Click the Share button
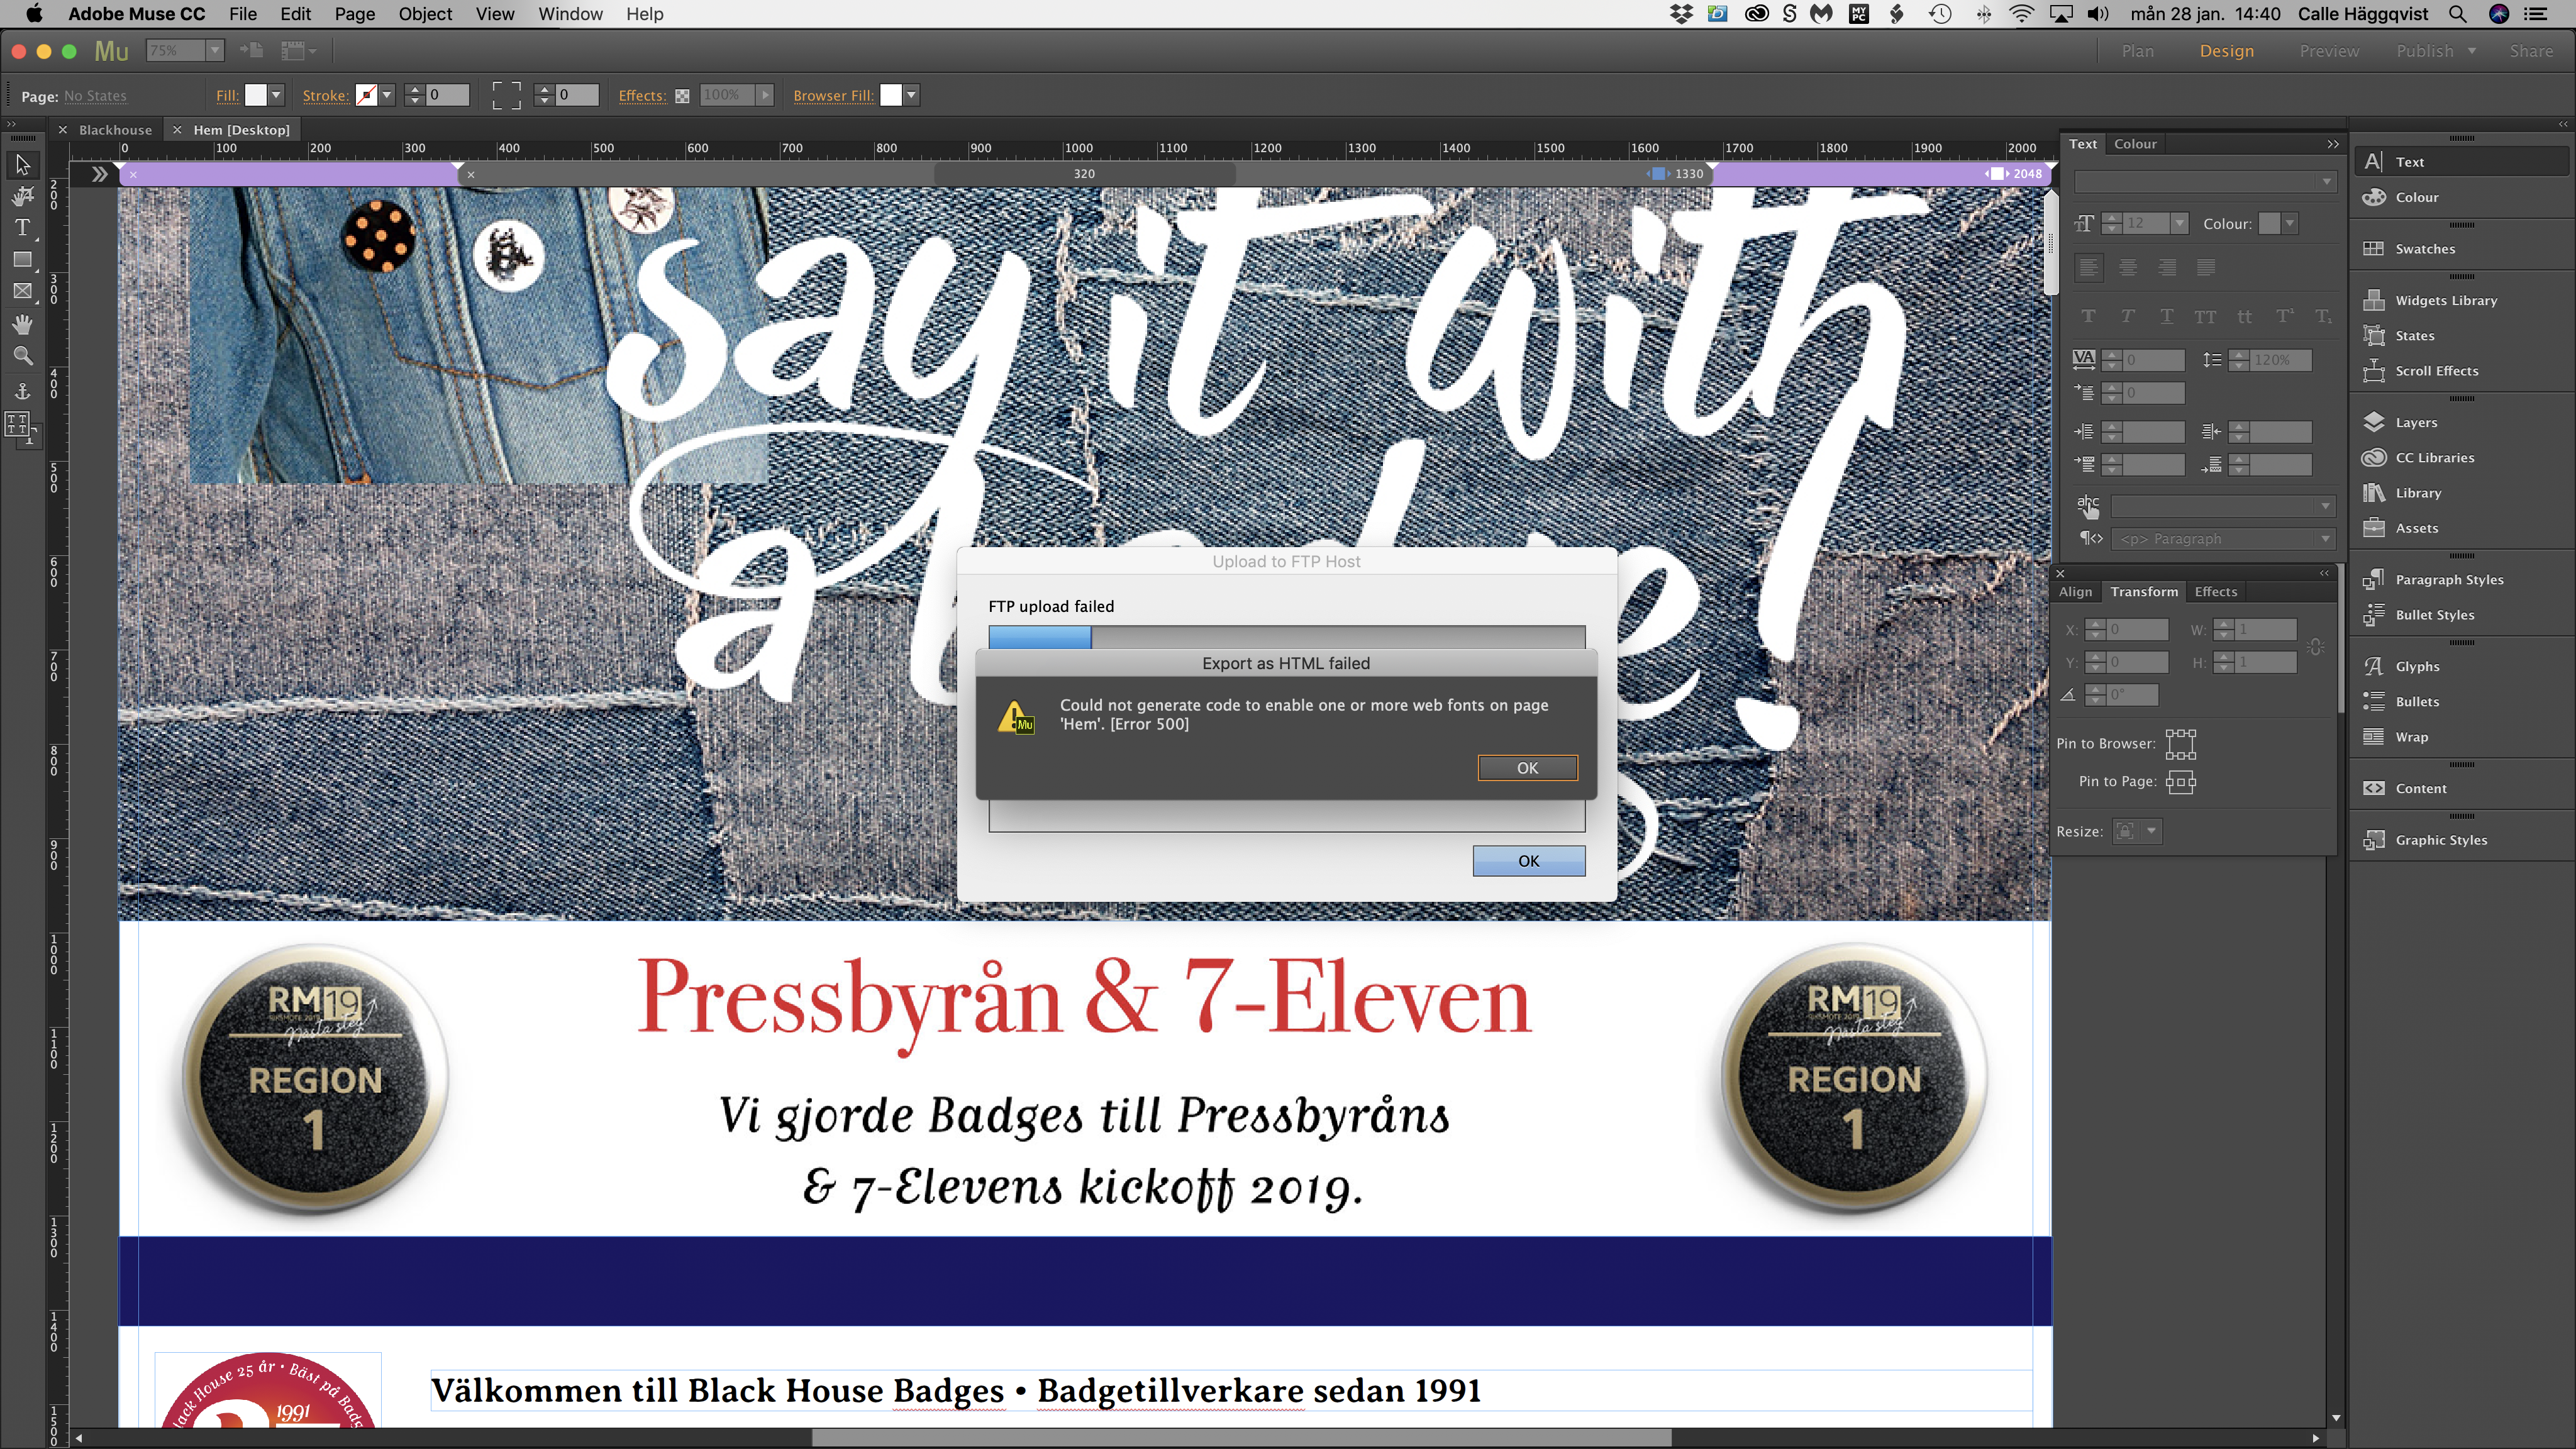This screenshot has width=2576, height=1449. tap(2531, 51)
